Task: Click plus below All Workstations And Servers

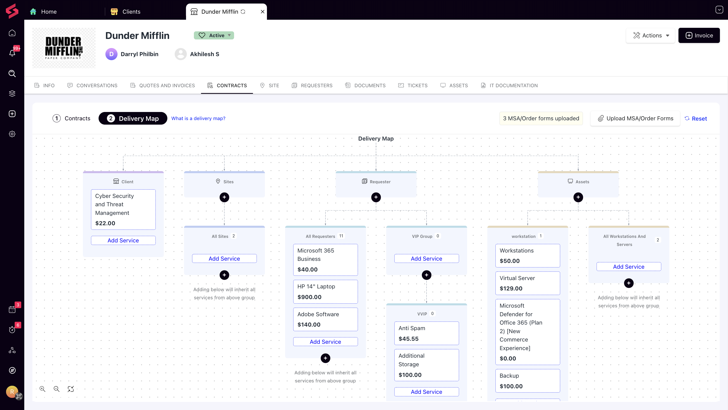Action: 629,283
